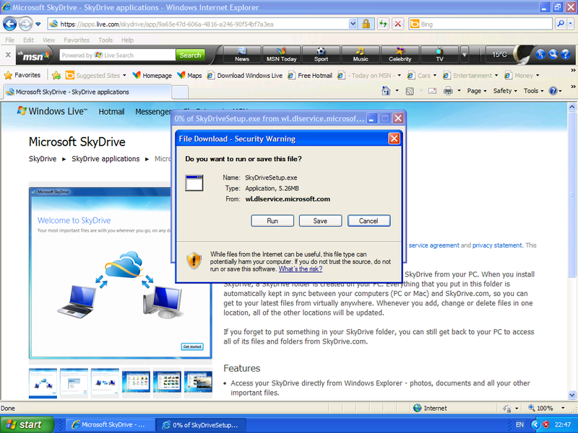The width and height of the screenshot is (578, 433).
Task: Open the Tools menu in menu bar
Action: (x=105, y=40)
